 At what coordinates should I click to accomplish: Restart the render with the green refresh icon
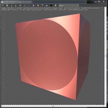point(11,5)
